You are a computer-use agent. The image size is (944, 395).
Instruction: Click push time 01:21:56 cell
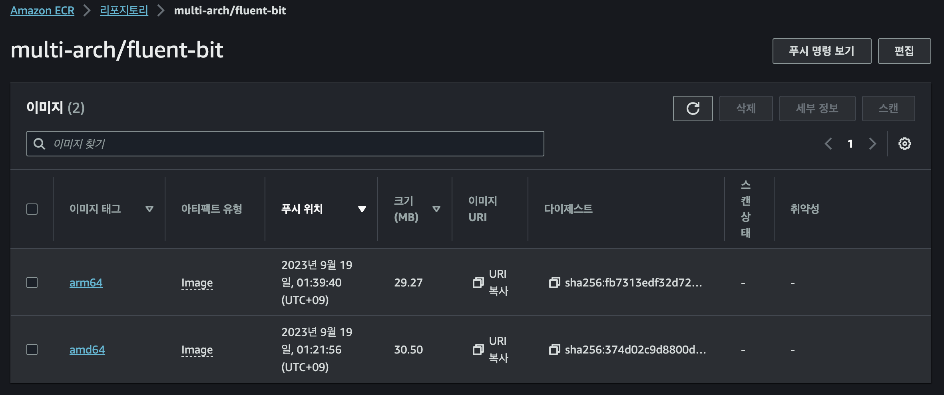tap(317, 350)
